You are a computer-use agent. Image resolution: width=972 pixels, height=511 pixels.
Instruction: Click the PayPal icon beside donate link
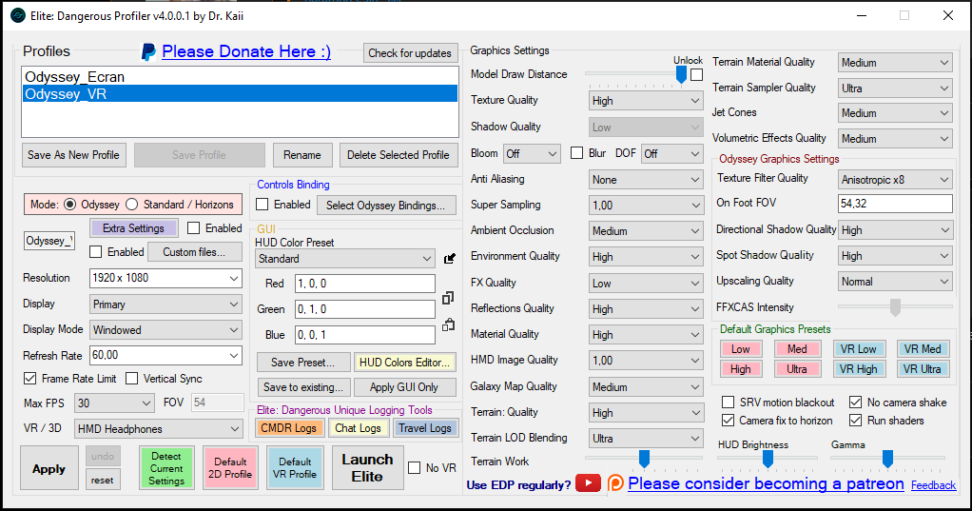[148, 52]
